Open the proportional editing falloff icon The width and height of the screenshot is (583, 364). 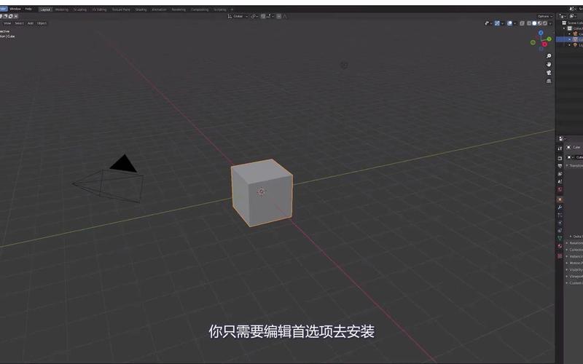point(285,16)
